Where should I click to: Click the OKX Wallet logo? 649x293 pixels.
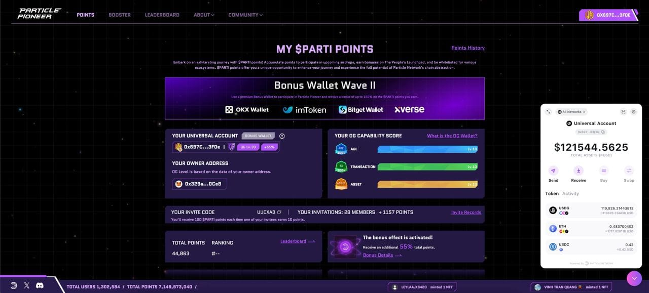[x=247, y=109]
